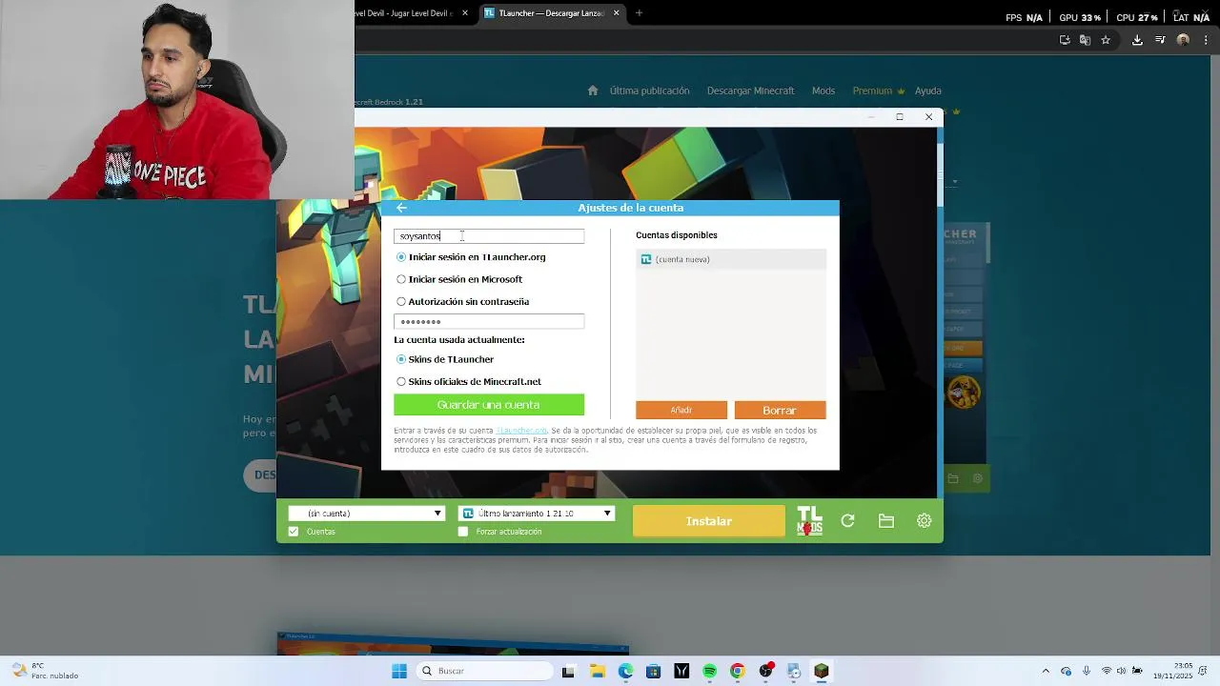Open Task View in the taskbar
The width and height of the screenshot is (1220, 686).
tap(568, 671)
